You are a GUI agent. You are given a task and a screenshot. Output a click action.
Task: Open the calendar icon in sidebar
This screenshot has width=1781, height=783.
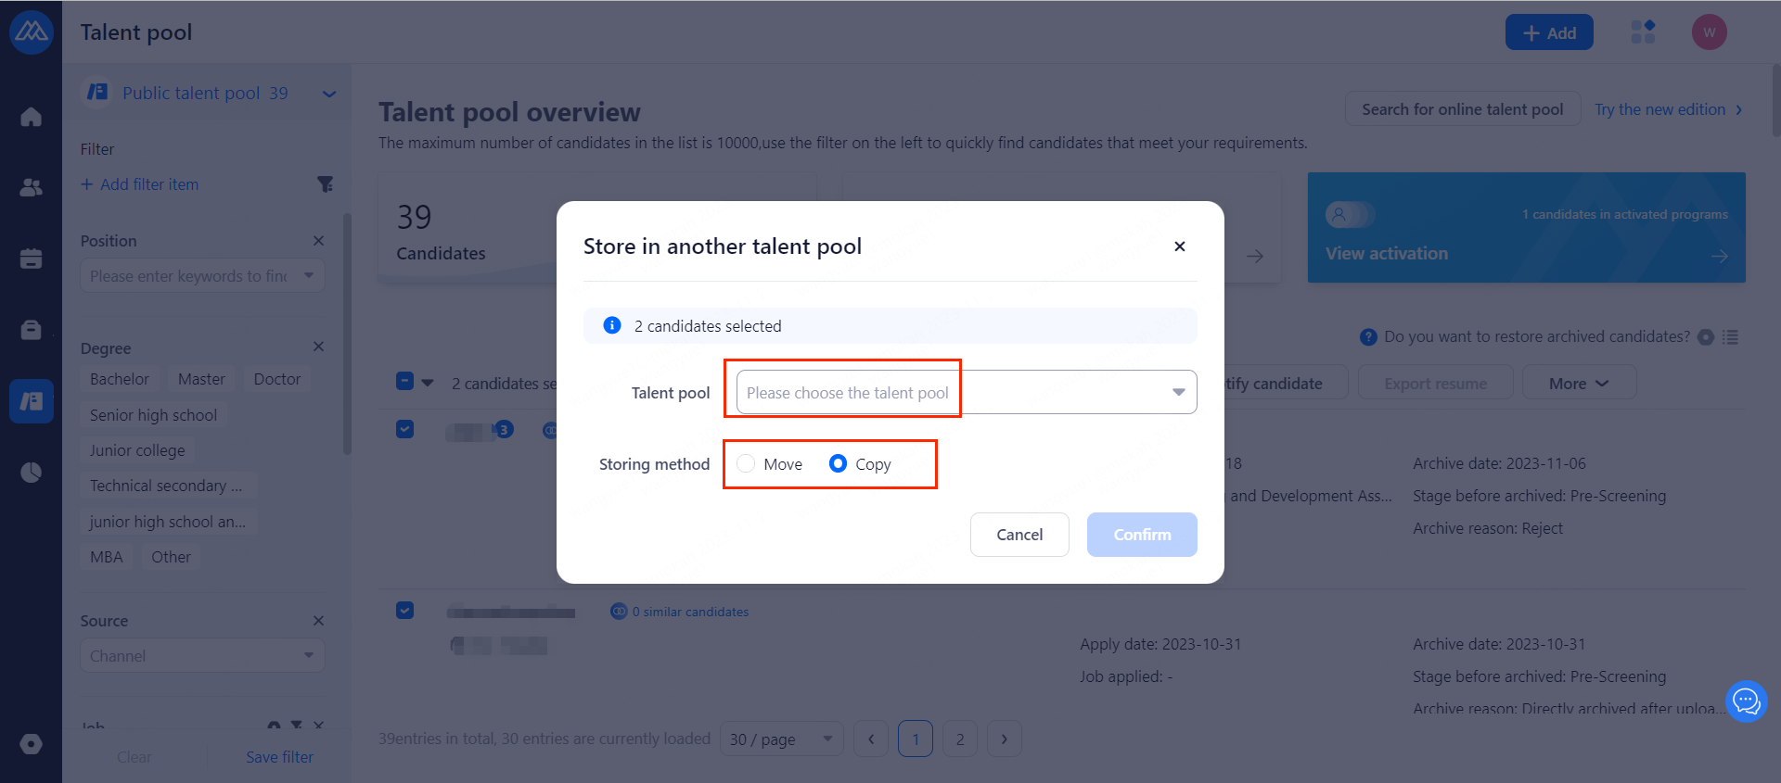pyautogui.click(x=31, y=259)
